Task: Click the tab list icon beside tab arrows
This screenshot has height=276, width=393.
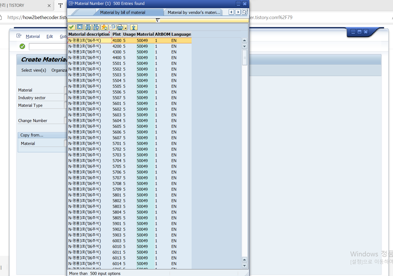Action: click(x=244, y=12)
